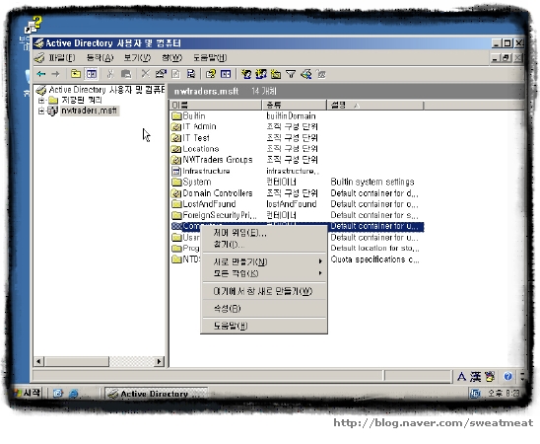This screenshot has height=444, width=540.
Task: Create new organizational unit via toolbar icon
Action: 276,74
